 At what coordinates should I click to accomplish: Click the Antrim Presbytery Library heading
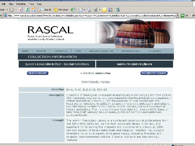(135, 64)
